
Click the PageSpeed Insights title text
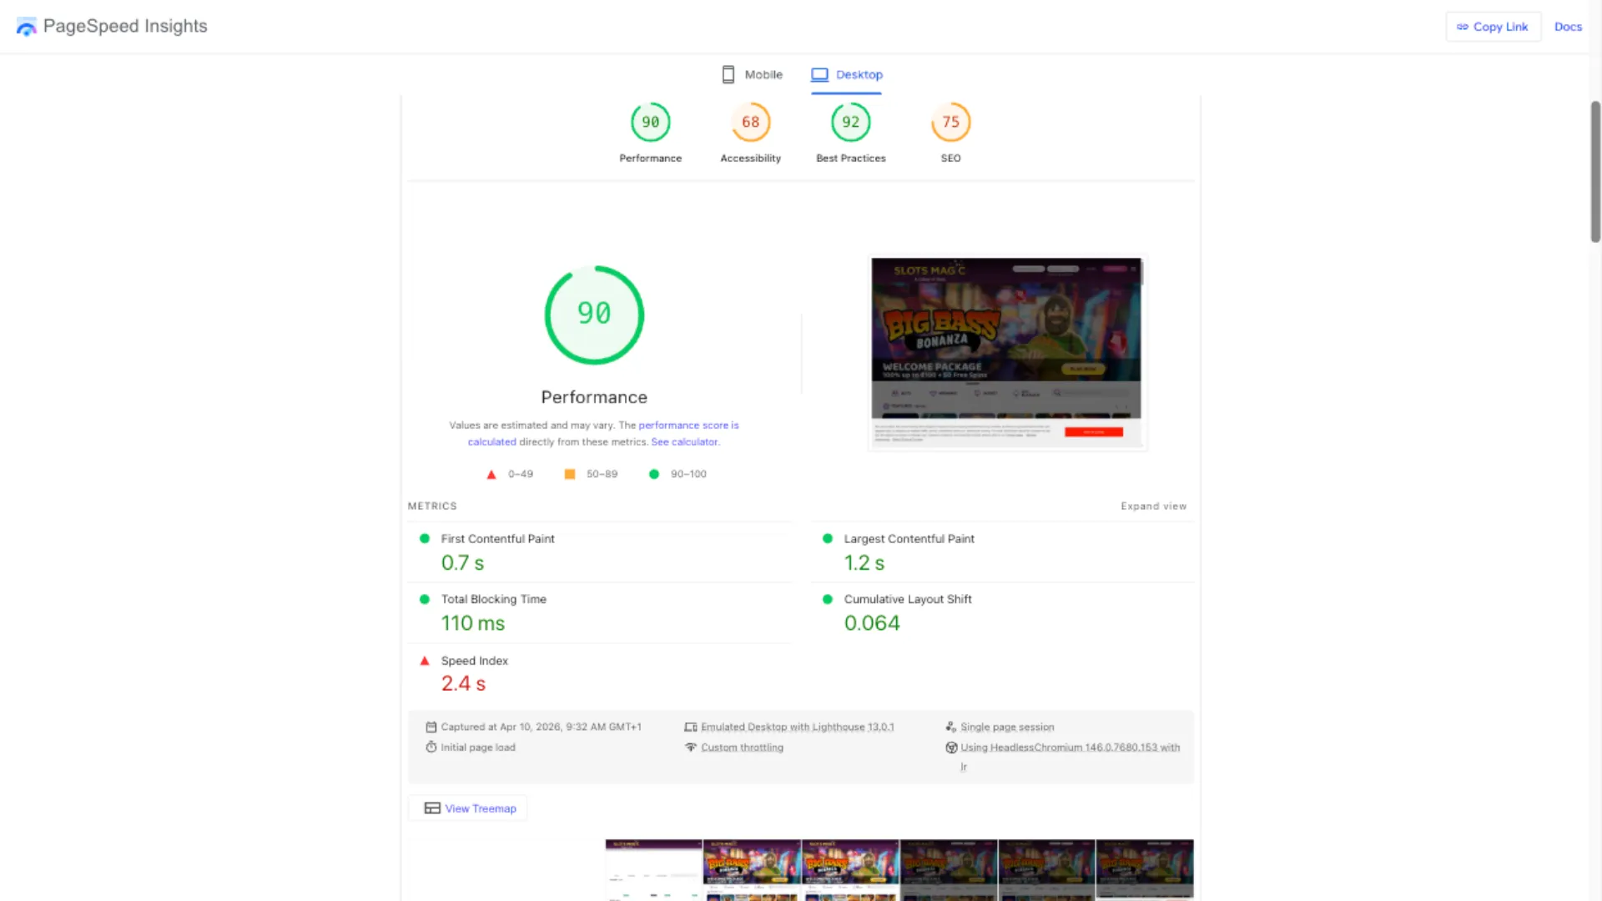pos(125,26)
